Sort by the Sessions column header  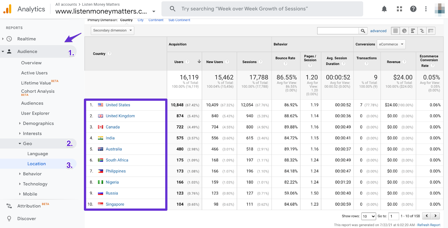(249, 62)
